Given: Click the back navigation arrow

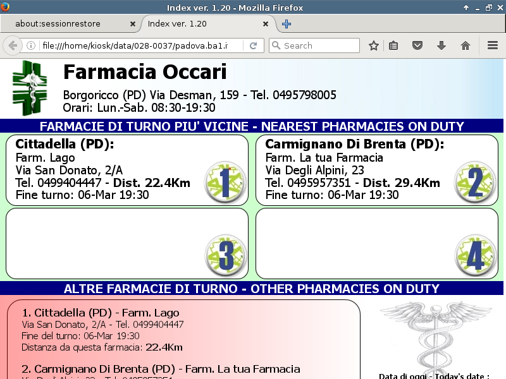Looking at the screenshot, I should click(13, 45).
